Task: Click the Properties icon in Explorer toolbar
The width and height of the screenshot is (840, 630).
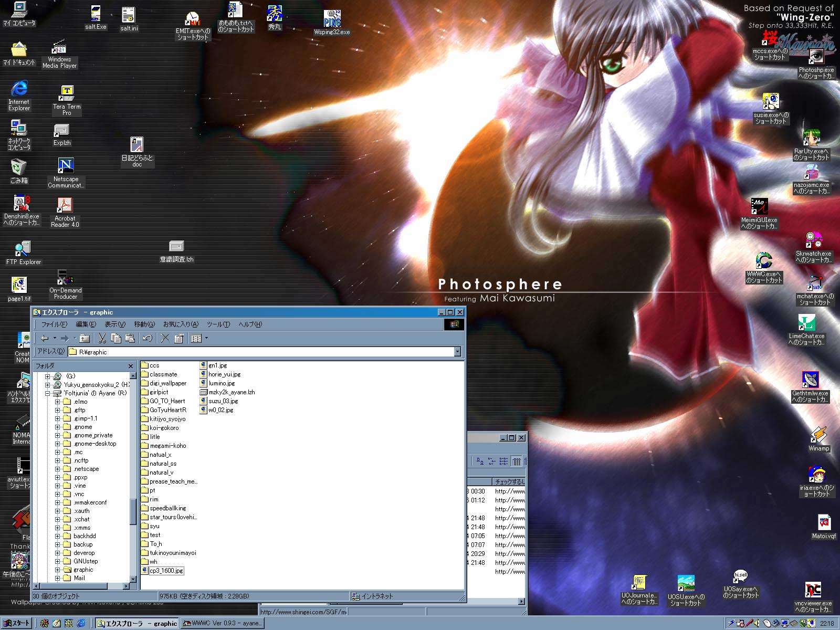Action: [x=178, y=339]
